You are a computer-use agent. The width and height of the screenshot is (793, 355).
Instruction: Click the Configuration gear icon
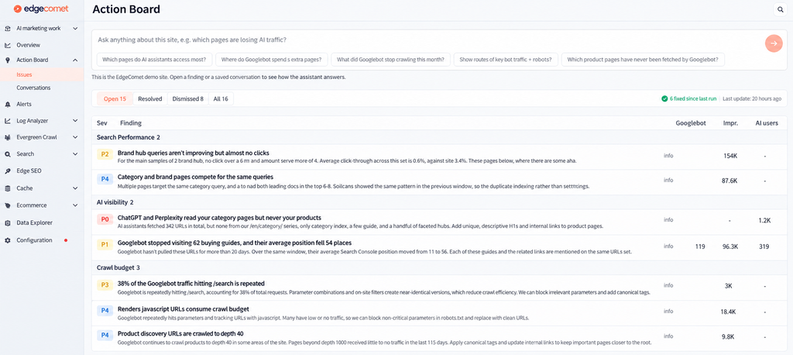pos(8,240)
